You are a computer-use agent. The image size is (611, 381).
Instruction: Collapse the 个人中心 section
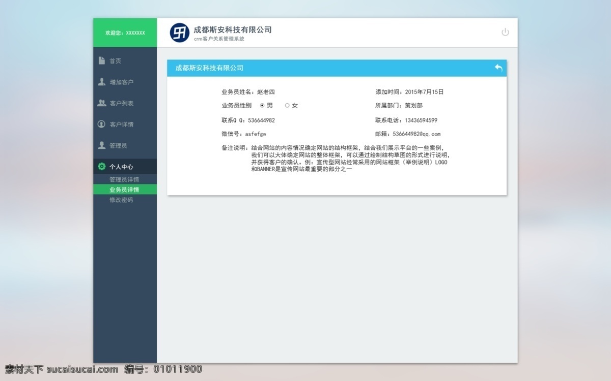pyautogui.click(x=125, y=167)
